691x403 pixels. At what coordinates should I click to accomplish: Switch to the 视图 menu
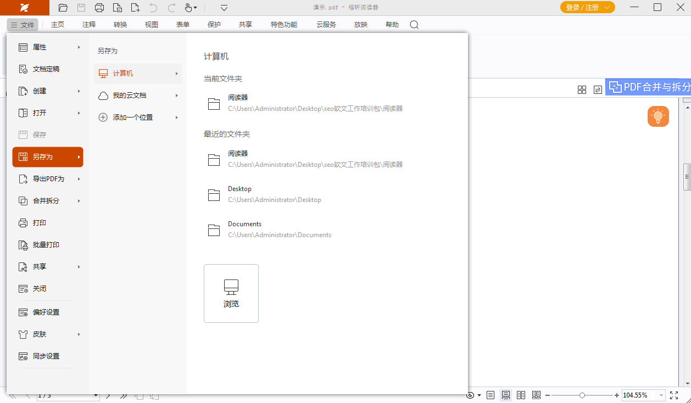[x=151, y=24]
